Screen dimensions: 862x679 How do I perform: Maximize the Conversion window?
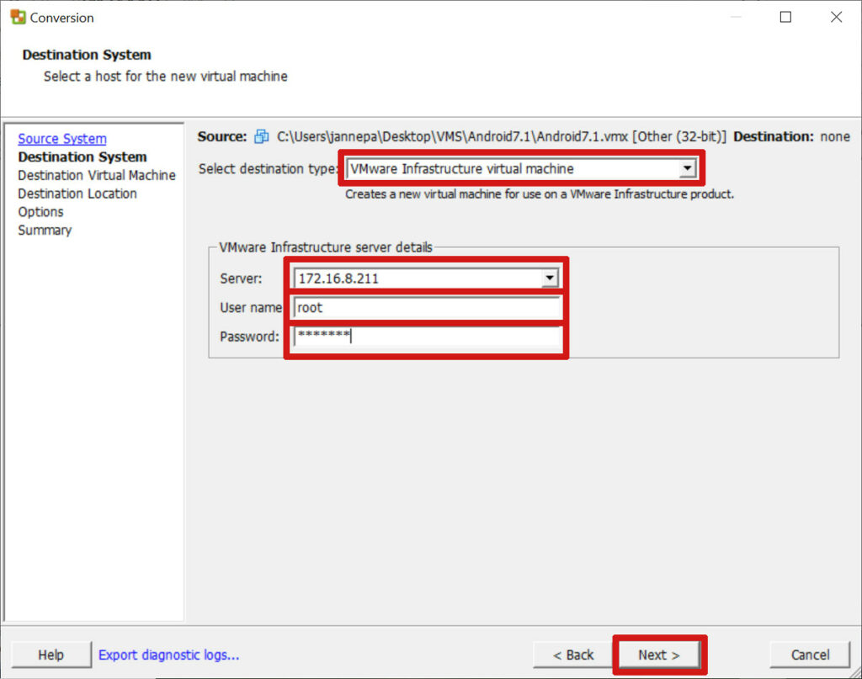785,17
